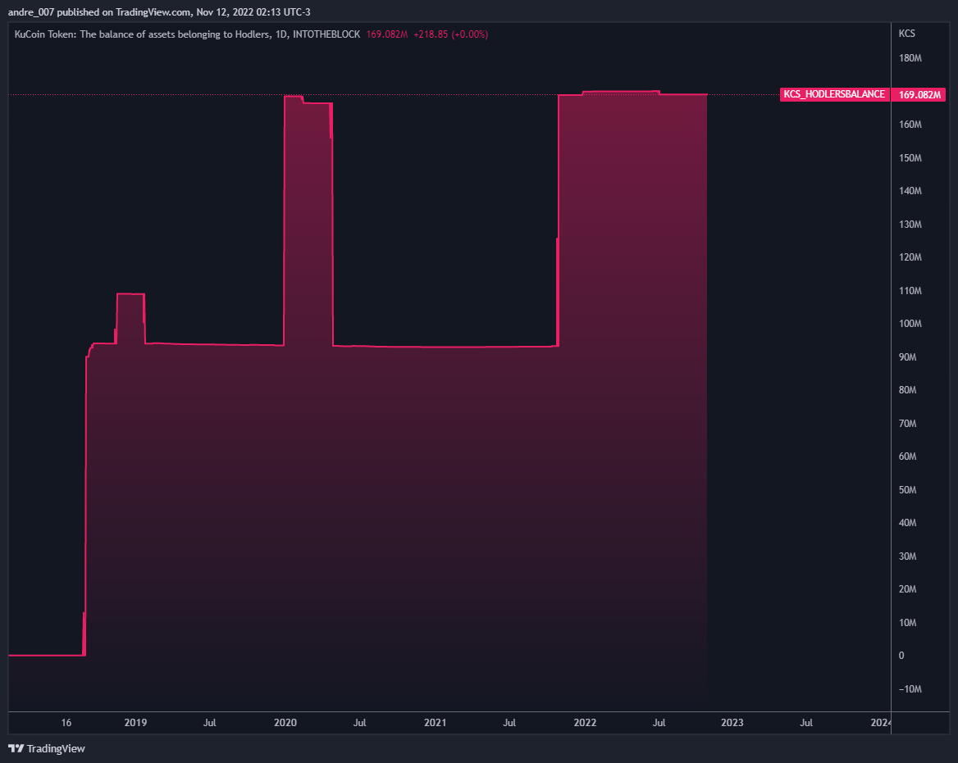The width and height of the screenshot is (958, 763).
Task: Click the 2024 label on time axis
Action: [880, 723]
